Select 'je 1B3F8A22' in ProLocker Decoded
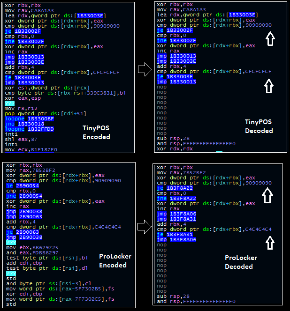The width and height of the screenshot is (290, 311). click(175, 188)
